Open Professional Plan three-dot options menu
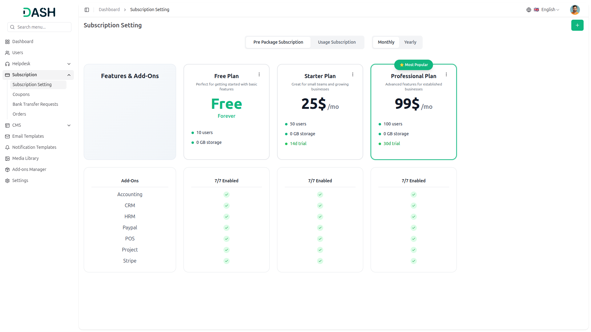This screenshot has width=591, height=332. [446, 74]
